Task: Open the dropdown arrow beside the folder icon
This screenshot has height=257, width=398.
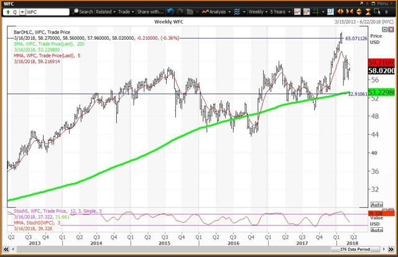Action: (x=197, y=12)
